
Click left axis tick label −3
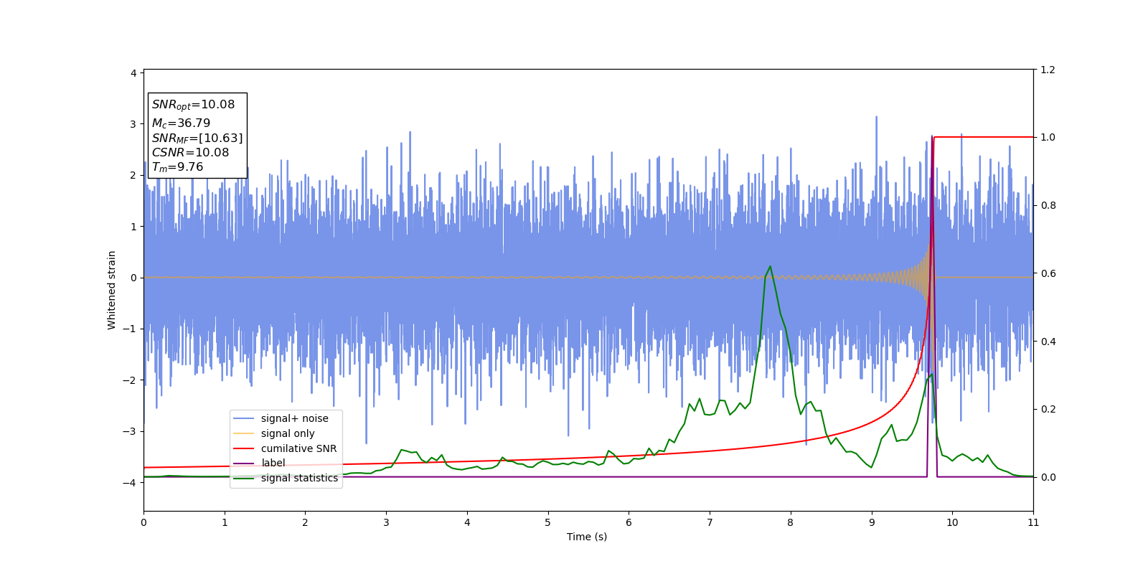point(130,431)
